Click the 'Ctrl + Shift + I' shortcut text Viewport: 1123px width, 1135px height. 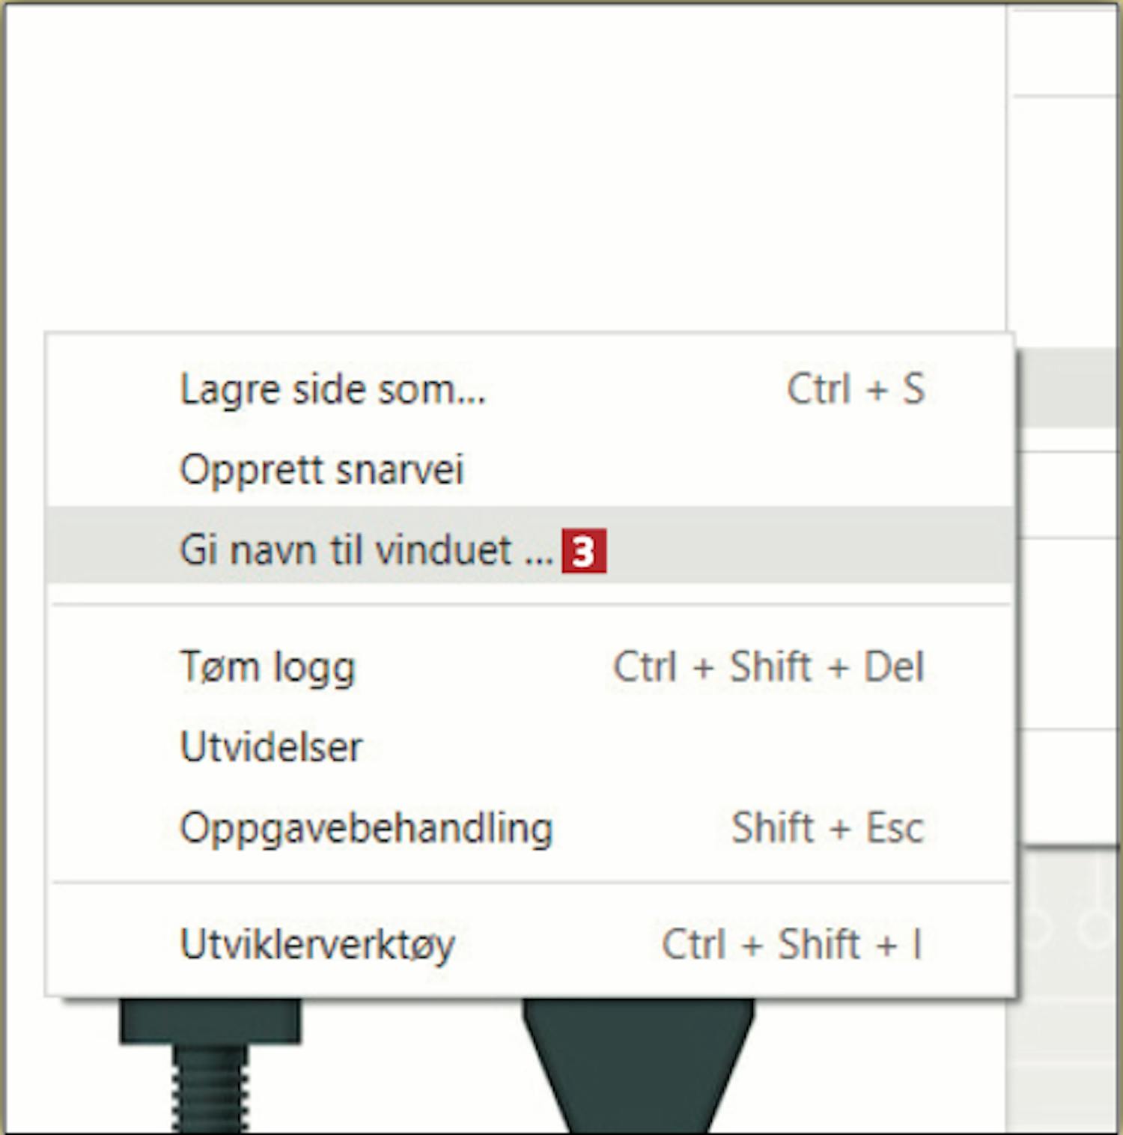(791, 944)
